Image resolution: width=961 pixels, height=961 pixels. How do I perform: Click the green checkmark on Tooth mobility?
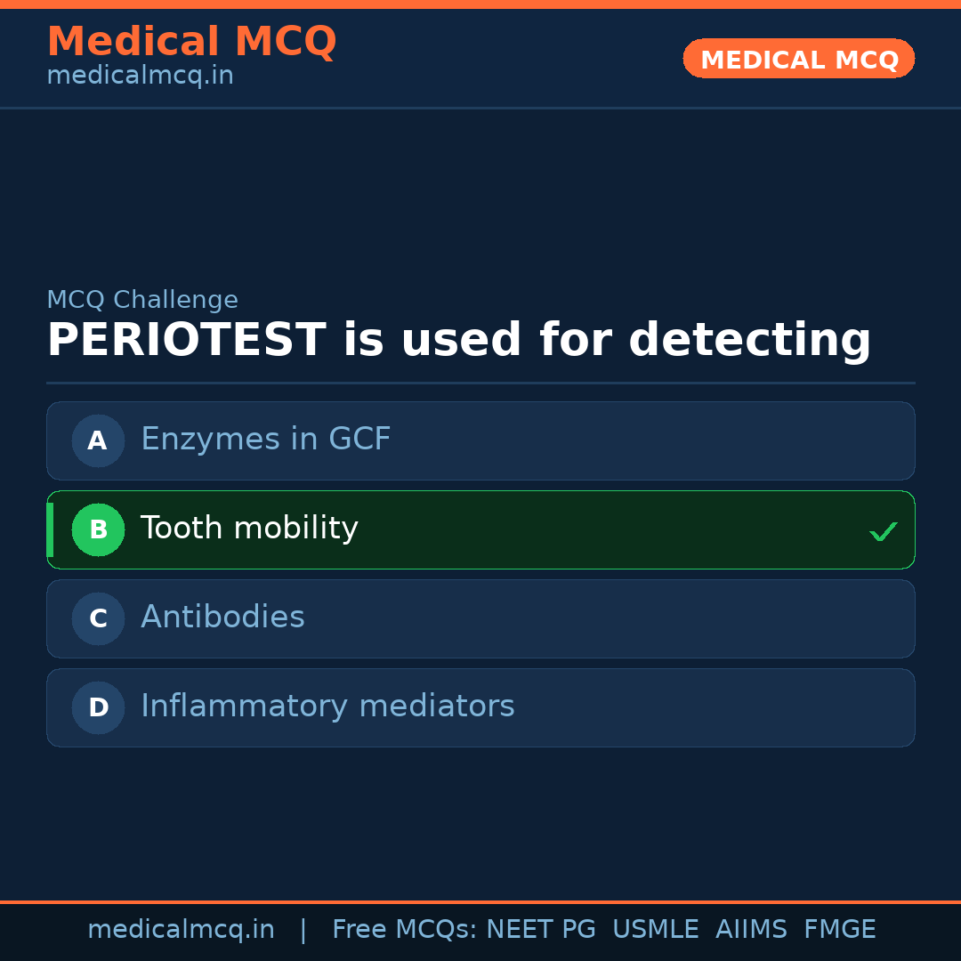coord(883,531)
